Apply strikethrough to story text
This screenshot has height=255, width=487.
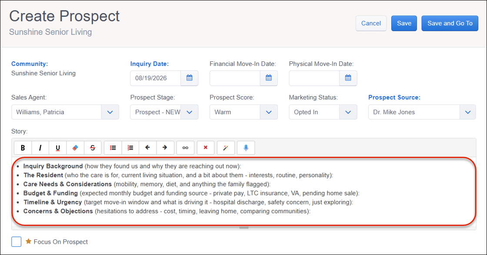tap(93, 148)
